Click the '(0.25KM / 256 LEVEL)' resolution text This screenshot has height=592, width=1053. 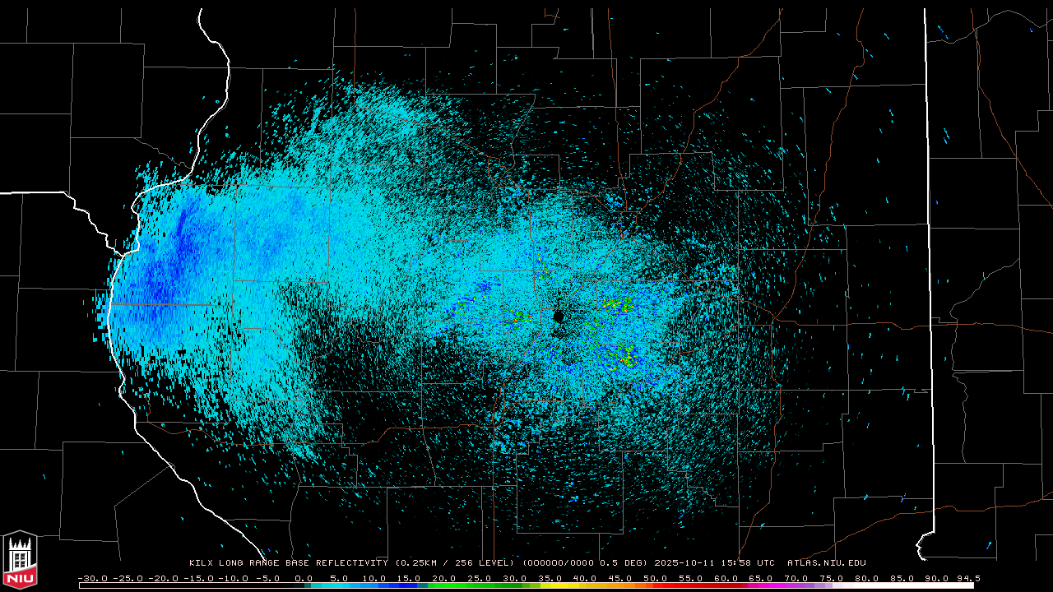(456, 563)
